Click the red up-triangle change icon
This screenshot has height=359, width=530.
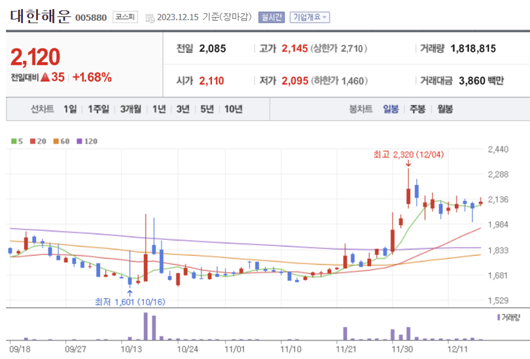point(45,77)
